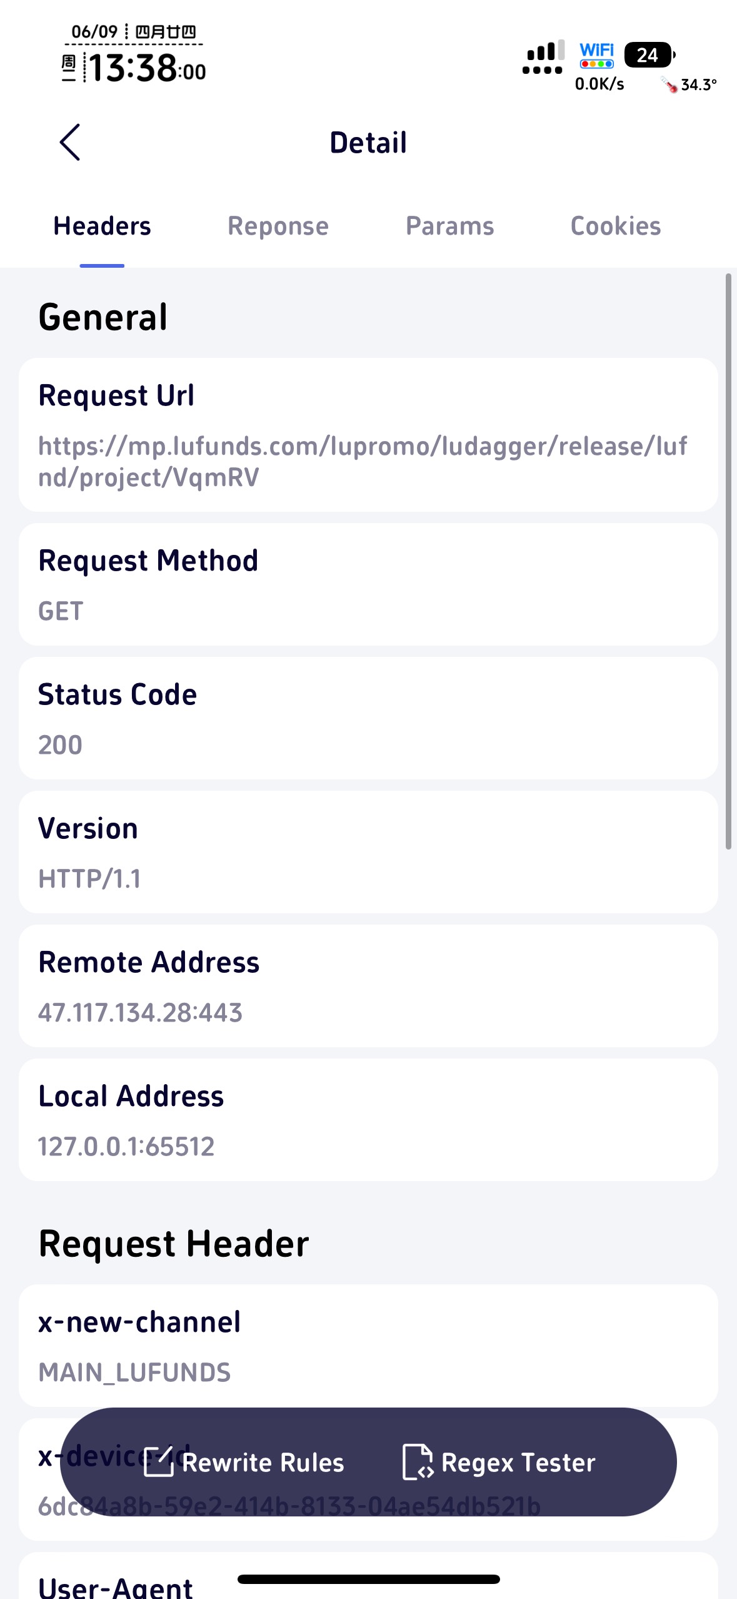Viewport: 737px width, 1599px height.
Task: Click the vertical scrollbar on right edge
Action: 728,561
